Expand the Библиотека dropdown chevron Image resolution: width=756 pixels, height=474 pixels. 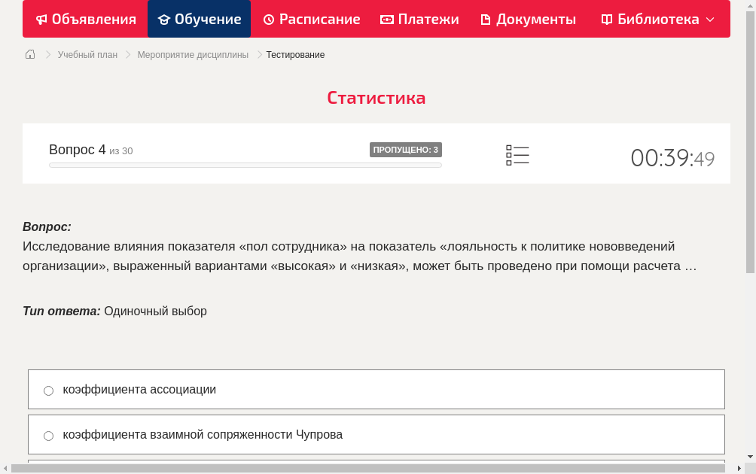(709, 19)
